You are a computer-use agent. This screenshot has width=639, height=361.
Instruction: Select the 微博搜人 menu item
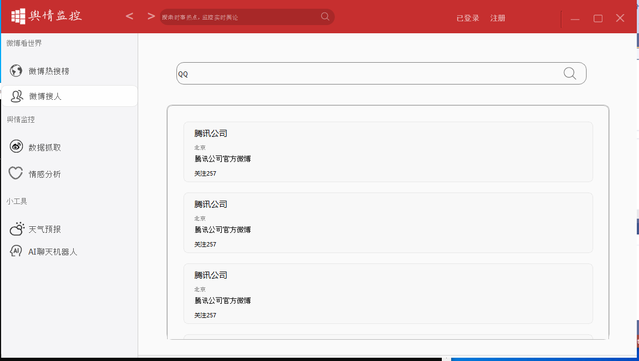(70, 96)
